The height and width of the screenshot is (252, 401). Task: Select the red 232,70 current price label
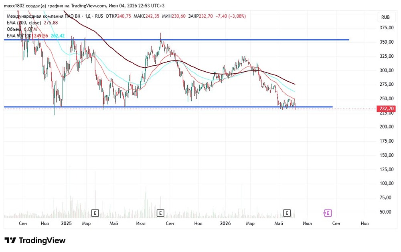(386, 109)
